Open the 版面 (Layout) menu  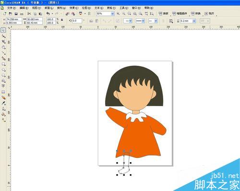(x=49, y=8)
